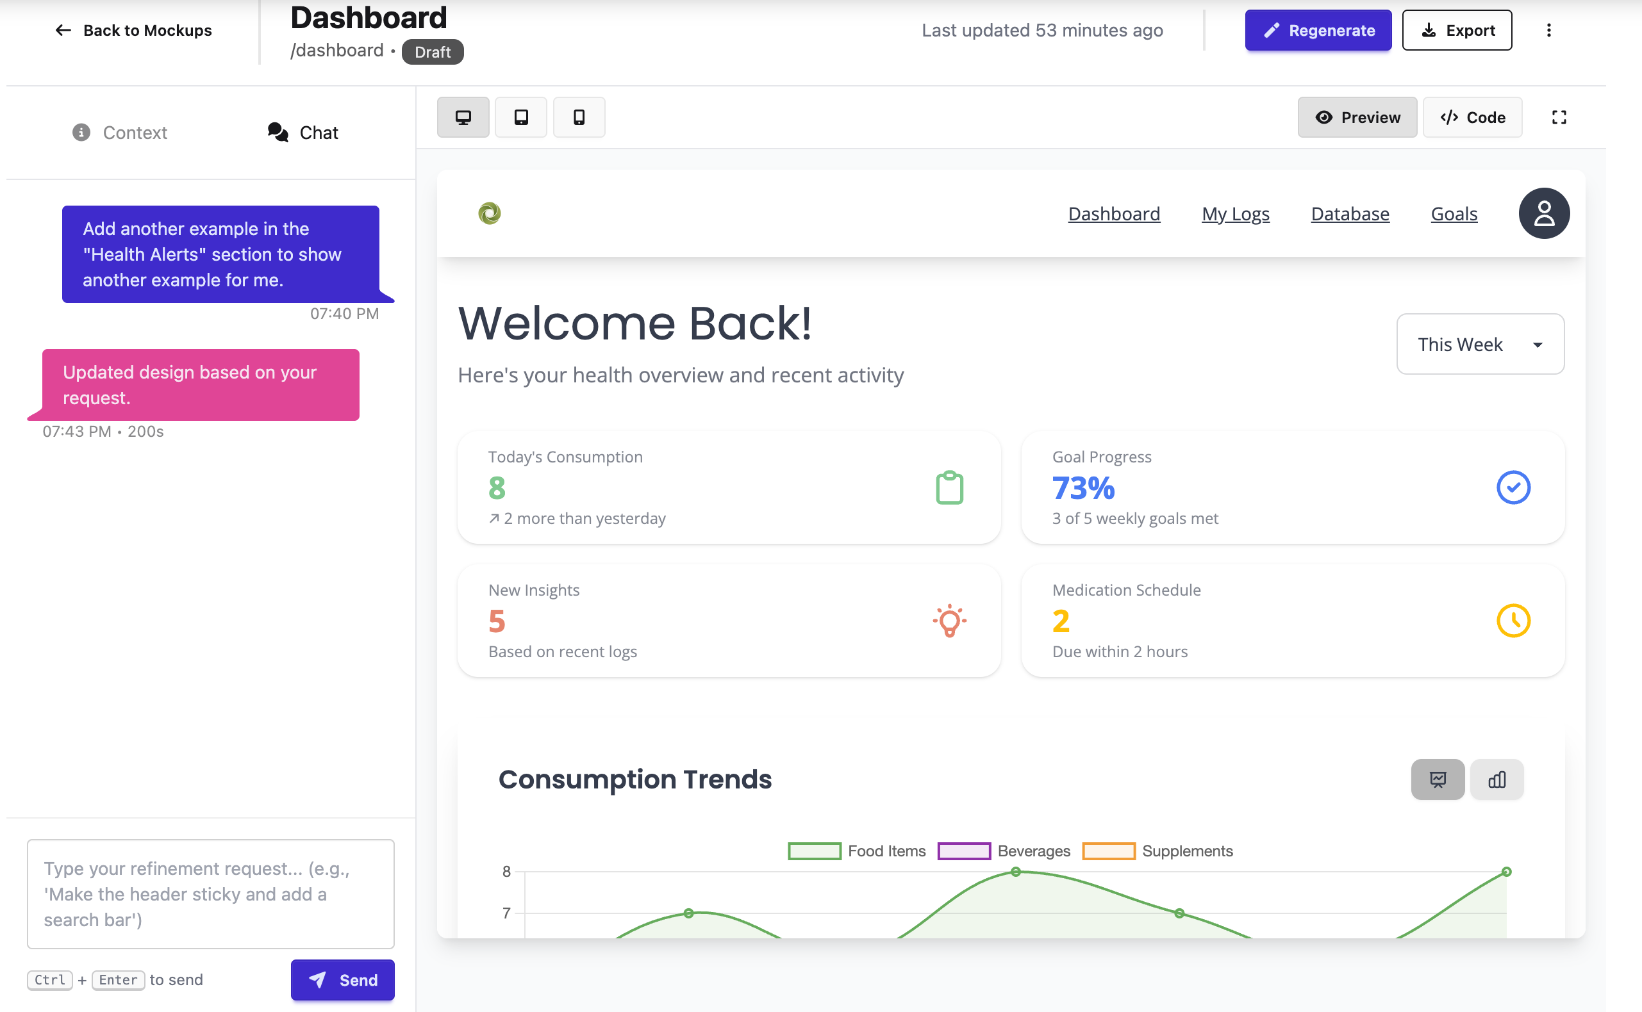Open the Code view

(1472, 117)
